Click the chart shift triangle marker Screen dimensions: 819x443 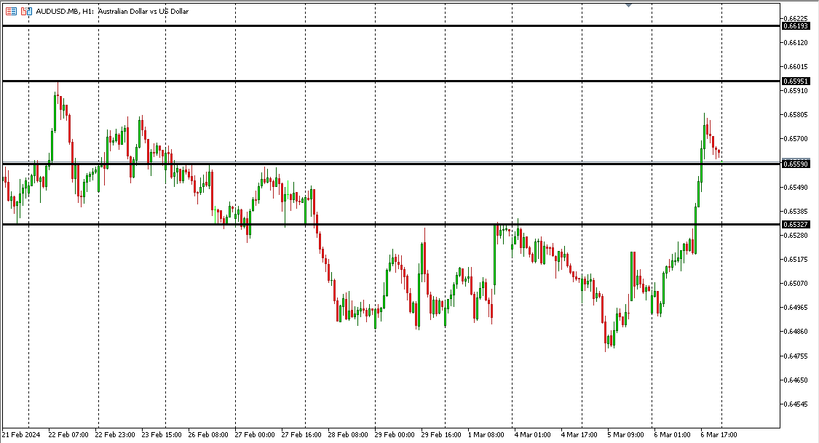(629, 5)
